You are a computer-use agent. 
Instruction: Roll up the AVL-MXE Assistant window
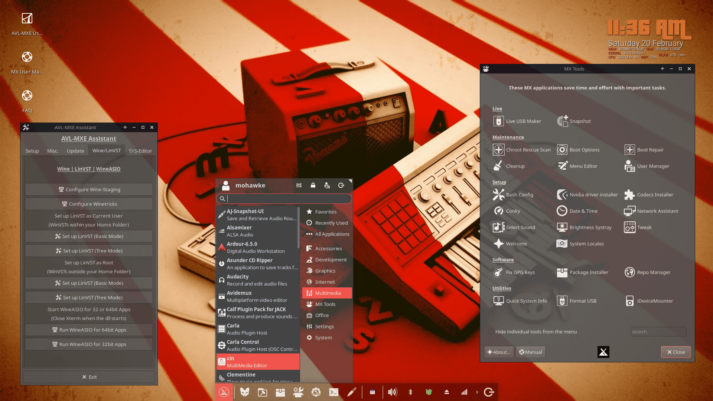pos(125,127)
